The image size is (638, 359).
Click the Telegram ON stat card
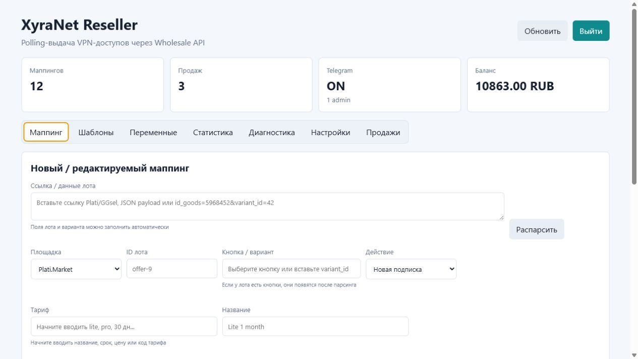[390, 85]
